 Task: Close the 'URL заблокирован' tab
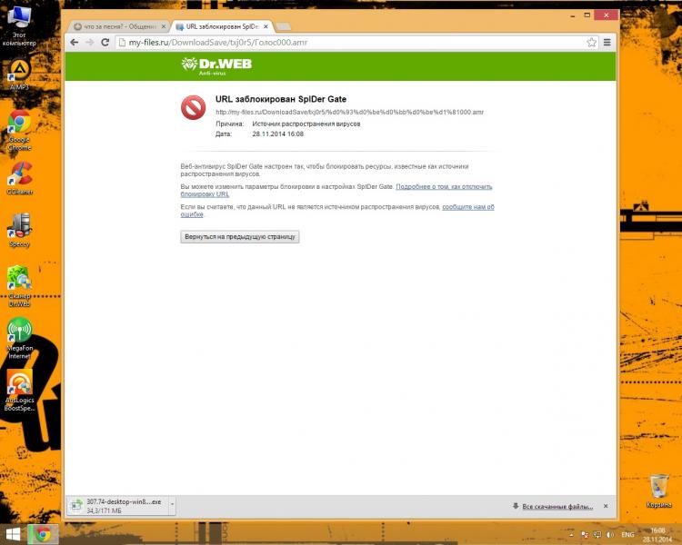click(266, 26)
